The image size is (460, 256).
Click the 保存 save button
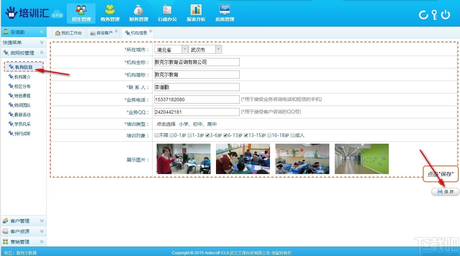(445, 192)
